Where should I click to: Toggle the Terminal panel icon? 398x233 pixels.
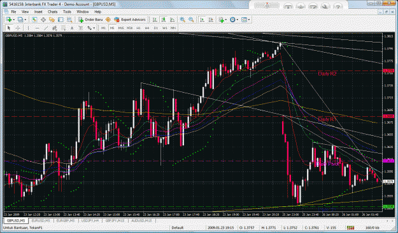[x=60, y=20]
